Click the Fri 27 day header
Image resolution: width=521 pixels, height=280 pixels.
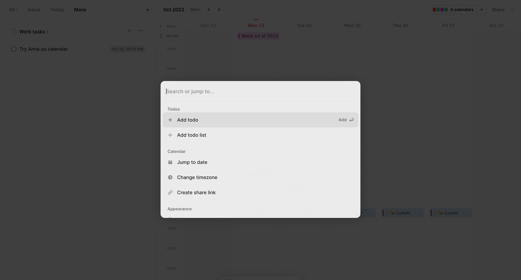click(448, 25)
